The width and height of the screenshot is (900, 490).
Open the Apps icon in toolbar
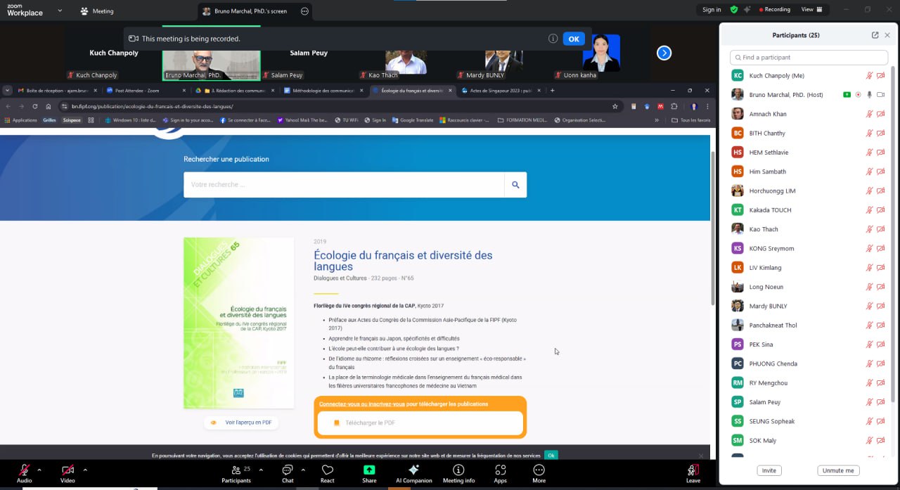[x=500, y=470]
